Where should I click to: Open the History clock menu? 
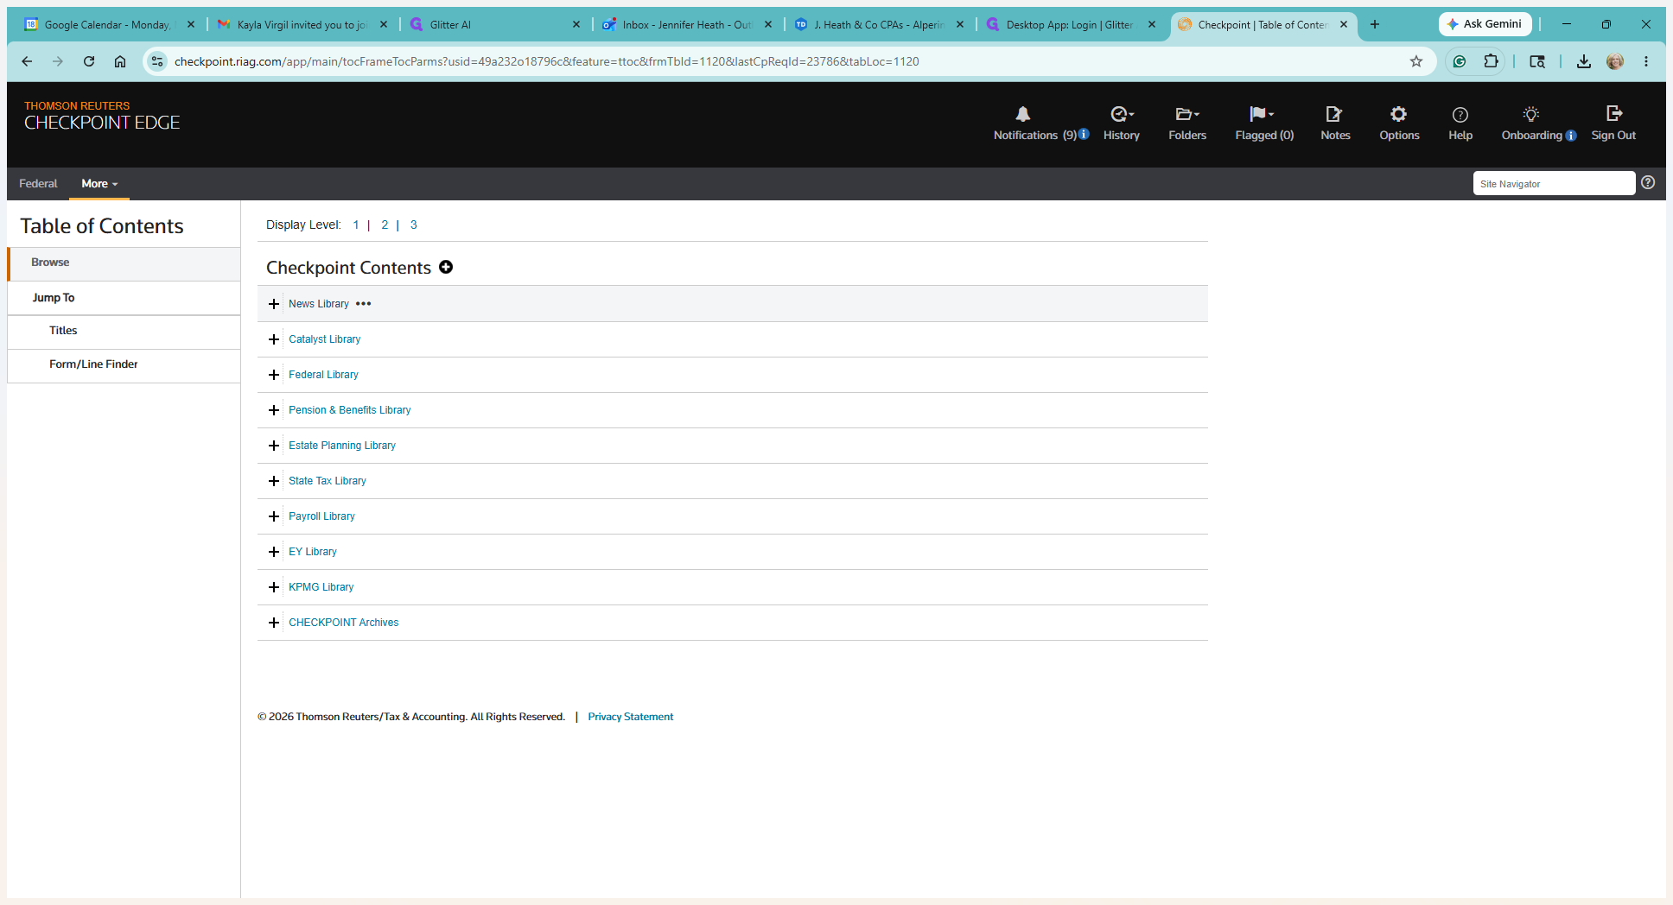[1122, 114]
